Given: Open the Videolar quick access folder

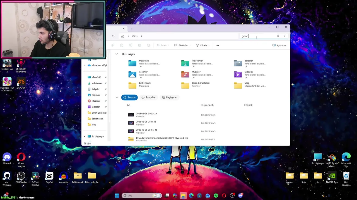Looking at the screenshot, I should [250, 74].
